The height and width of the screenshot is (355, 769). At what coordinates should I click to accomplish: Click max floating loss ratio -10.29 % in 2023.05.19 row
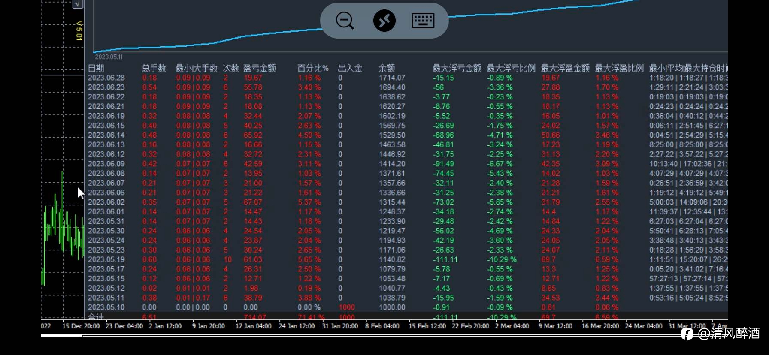tap(502, 259)
